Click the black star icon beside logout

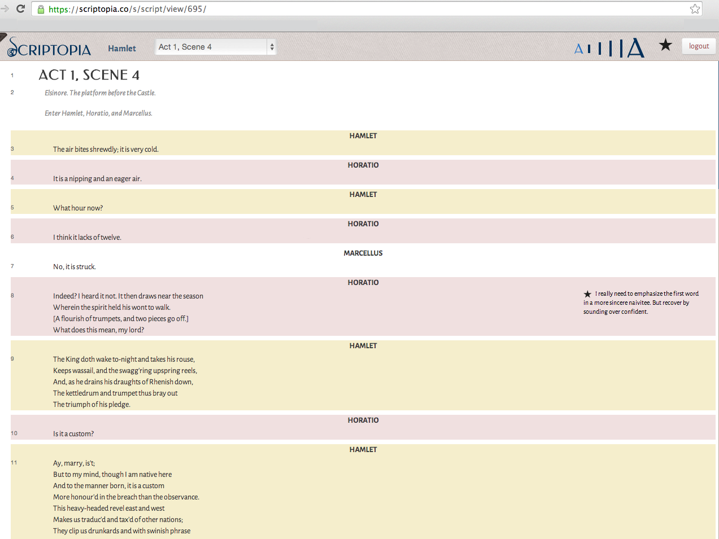pyautogui.click(x=665, y=45)
